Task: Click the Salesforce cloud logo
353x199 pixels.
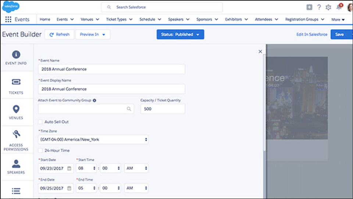Action: click(11, 7)
